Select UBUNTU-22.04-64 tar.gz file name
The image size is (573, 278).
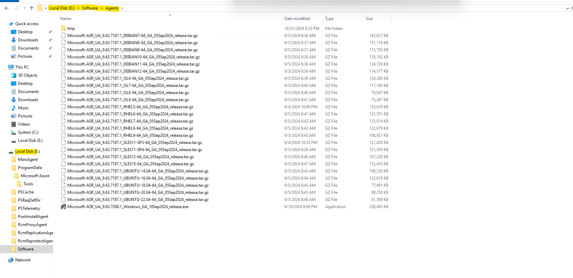[x=138, y=200]
